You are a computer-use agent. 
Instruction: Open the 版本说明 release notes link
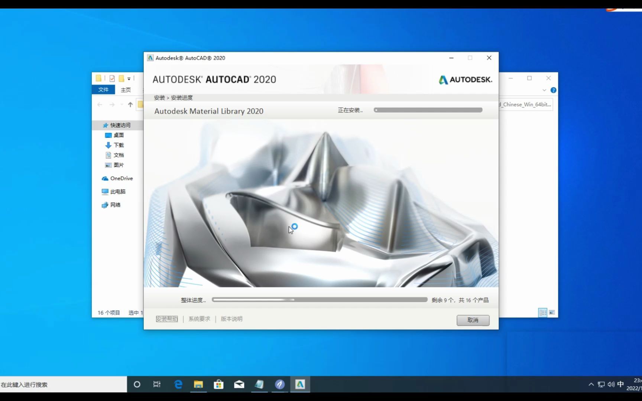(231, 319)
